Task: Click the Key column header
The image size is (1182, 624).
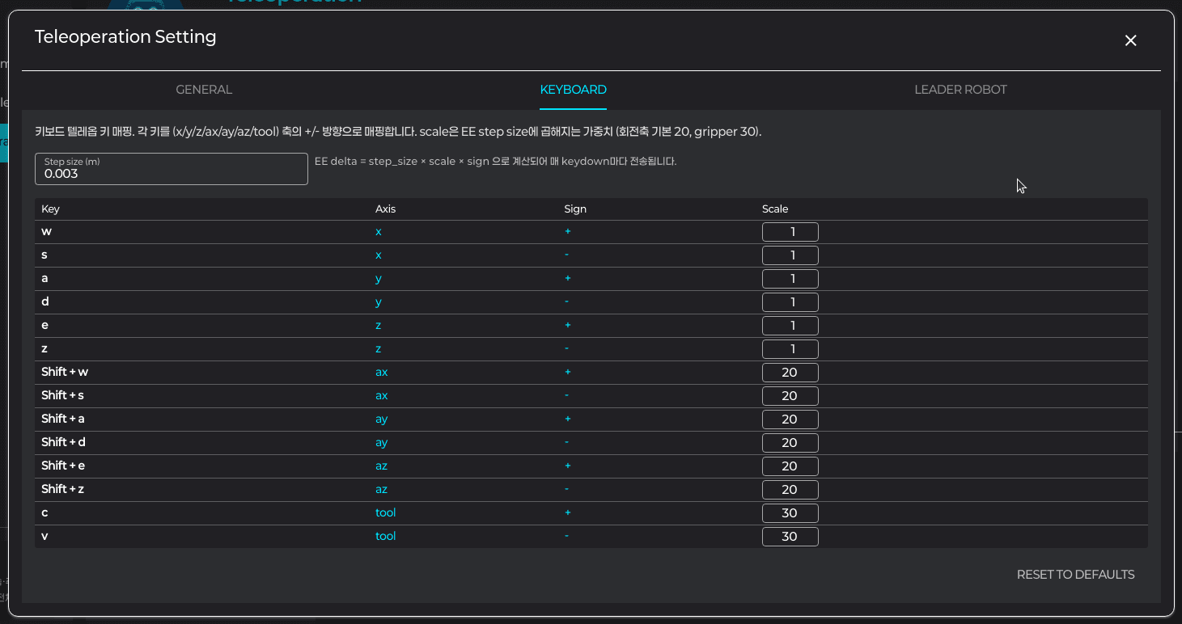Action: click(x=50, y=209)
